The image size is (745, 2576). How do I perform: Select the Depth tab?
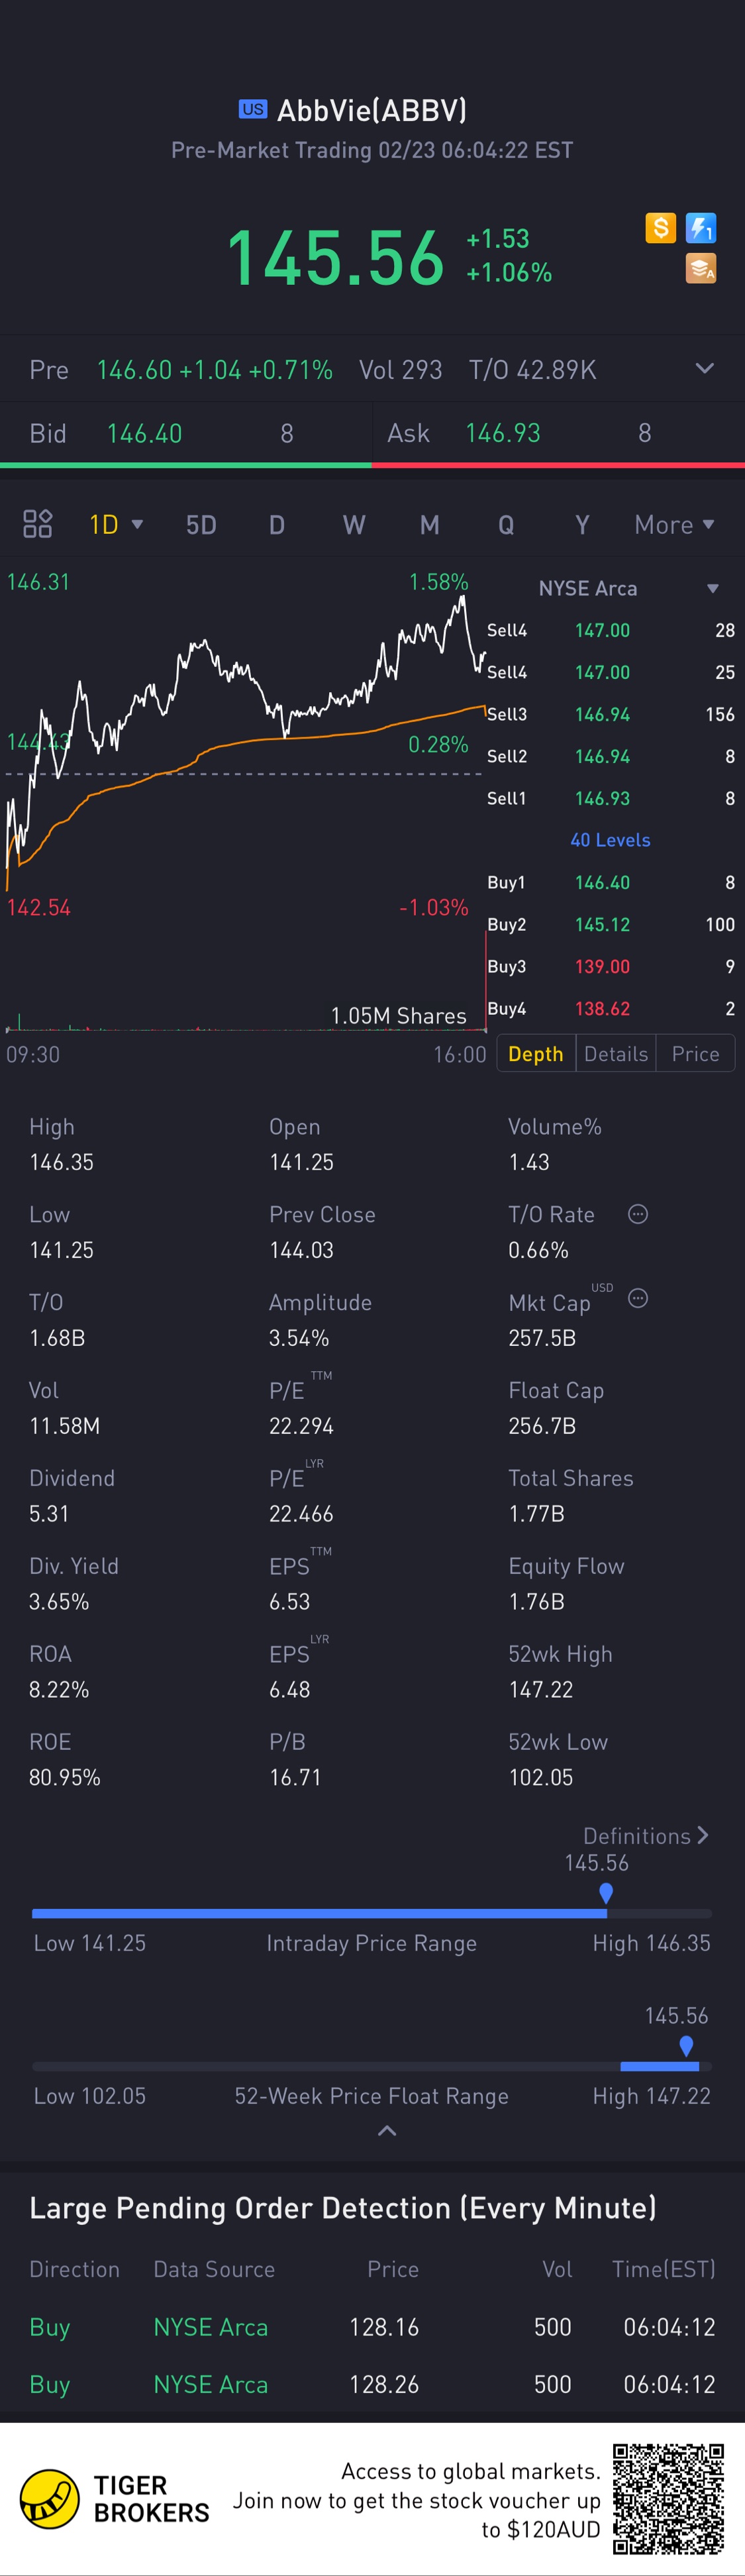tap(536, 1054)
